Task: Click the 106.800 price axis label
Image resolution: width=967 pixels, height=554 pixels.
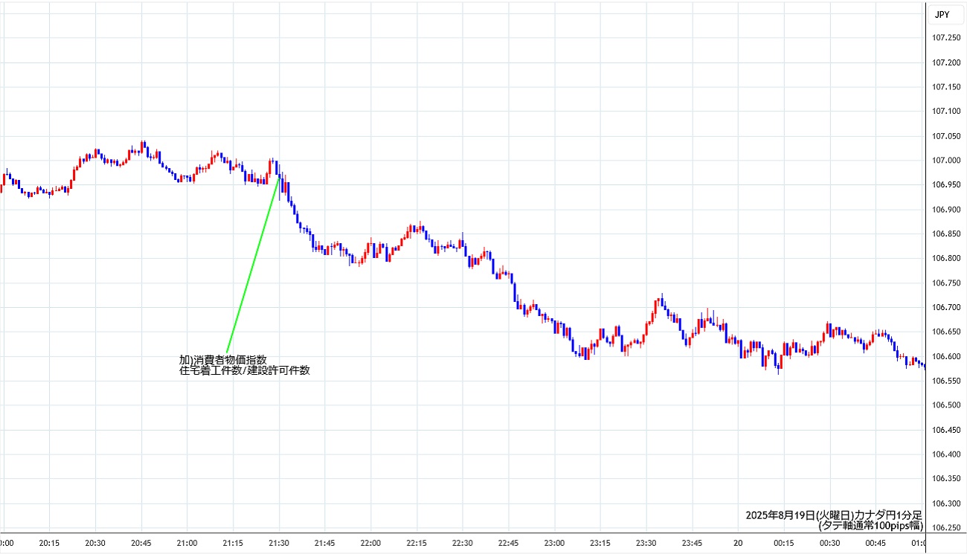Action: tap(945, 259)
